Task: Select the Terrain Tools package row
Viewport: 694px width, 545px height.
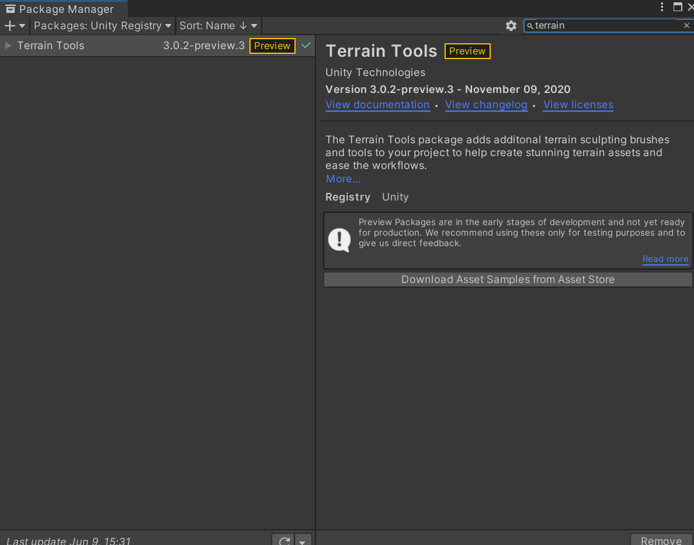Action: coord(157,46)
